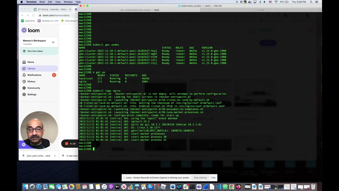Screen dimensions: 339x191
Task: Open Photos from the Dock
Action: pos(72,187)
